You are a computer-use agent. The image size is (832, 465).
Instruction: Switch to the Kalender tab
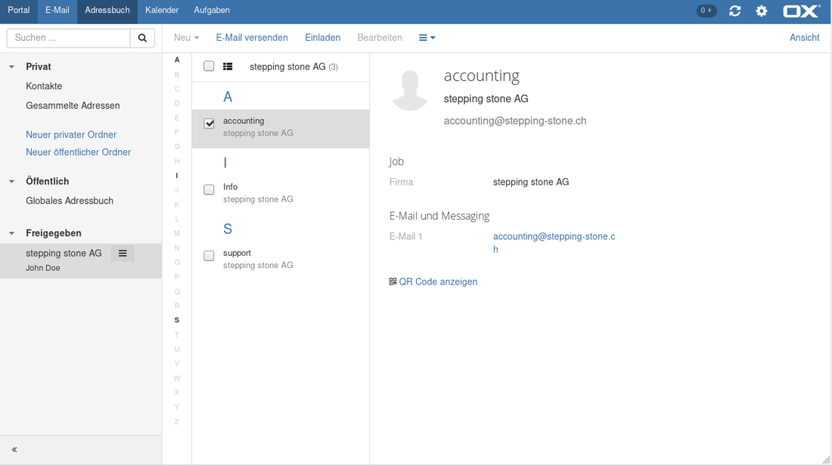(x=162, y=11)
